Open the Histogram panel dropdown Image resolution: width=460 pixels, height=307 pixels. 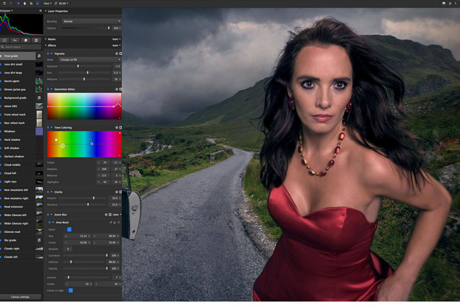pos(6,10)
